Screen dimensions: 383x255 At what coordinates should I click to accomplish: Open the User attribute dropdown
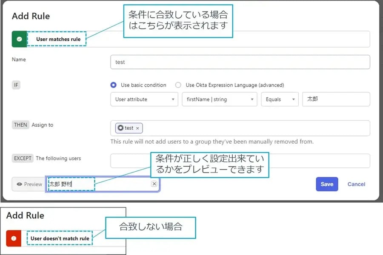coord(144,99)
